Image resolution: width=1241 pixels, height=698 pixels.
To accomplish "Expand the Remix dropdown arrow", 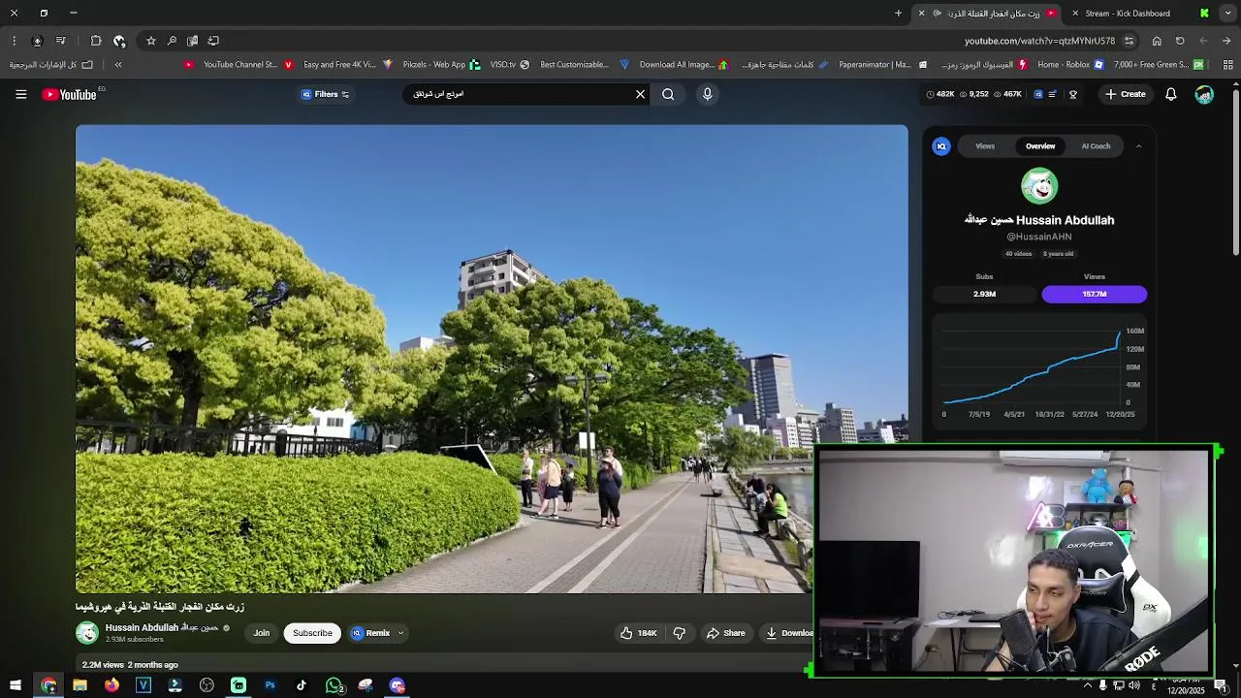I will point(400,633).
